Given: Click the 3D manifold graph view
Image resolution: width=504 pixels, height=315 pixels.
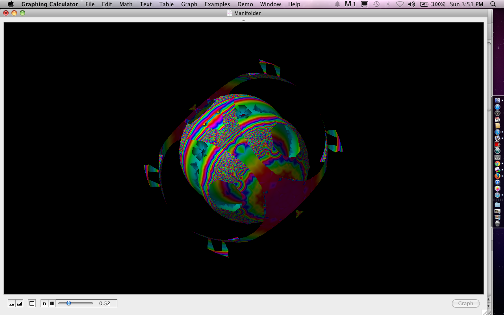Looking at the screenshot, I should (244, 158).
